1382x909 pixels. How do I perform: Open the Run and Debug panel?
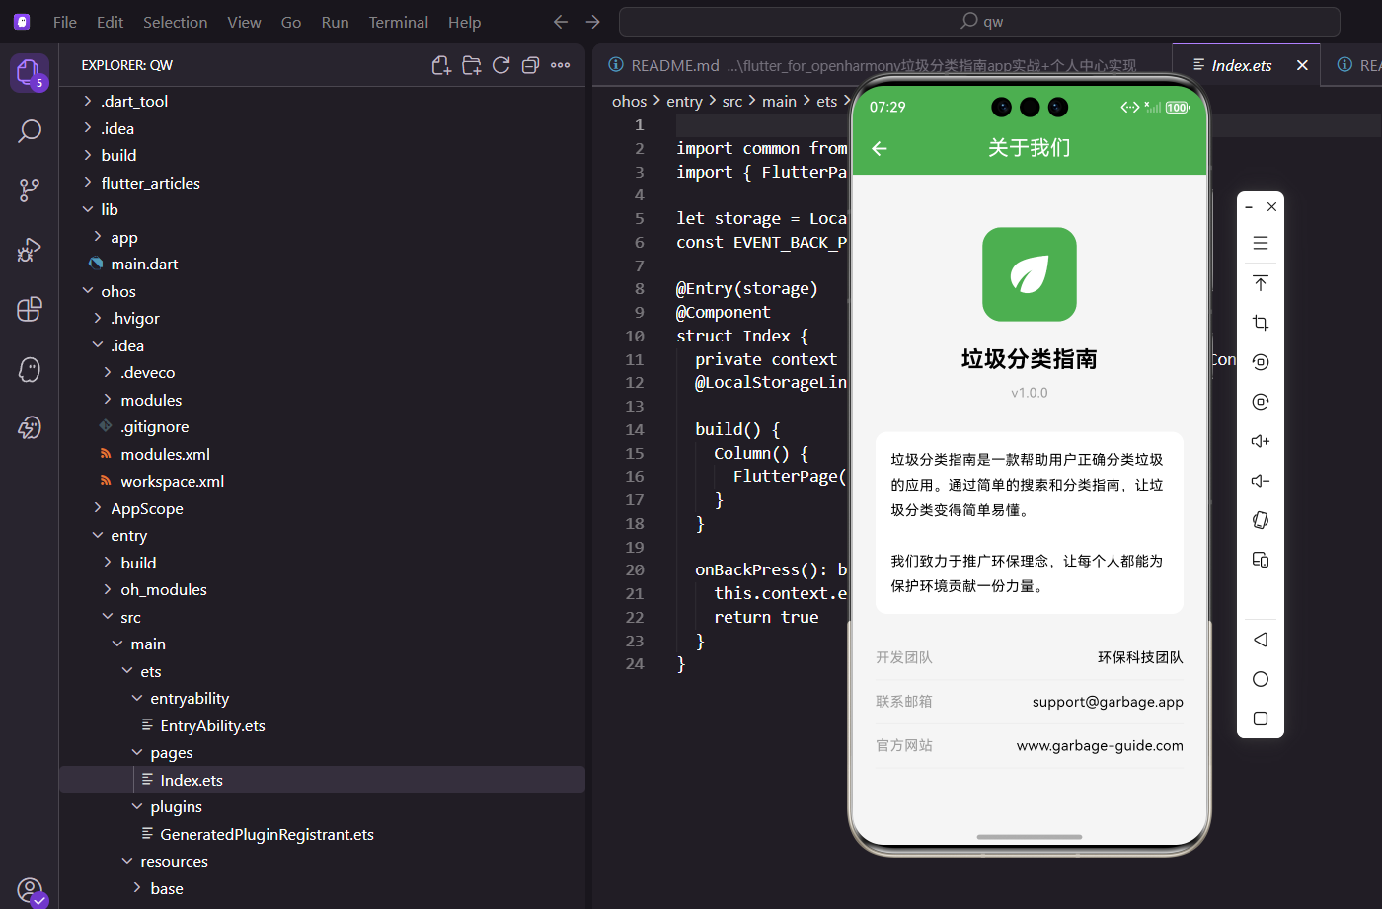pyautogui.click(x=30, y=250)
